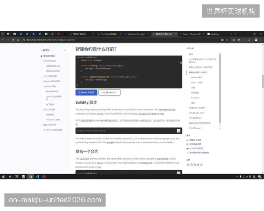Open the Hackathon sidebar entry
The image size is (264, 211).
click(53, 120)
